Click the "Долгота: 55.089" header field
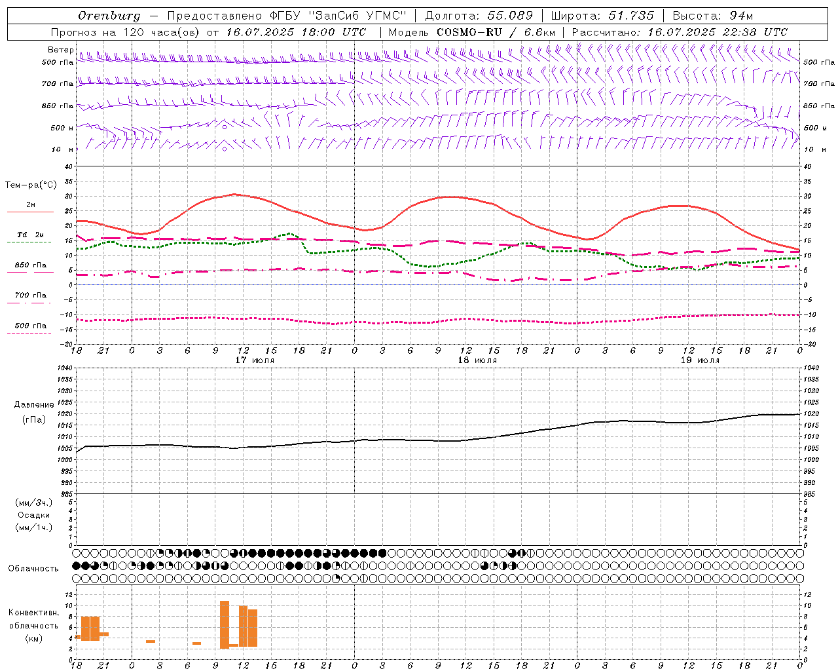The width and height of the screenshot is (838, 671). click(x=479, y=16)
